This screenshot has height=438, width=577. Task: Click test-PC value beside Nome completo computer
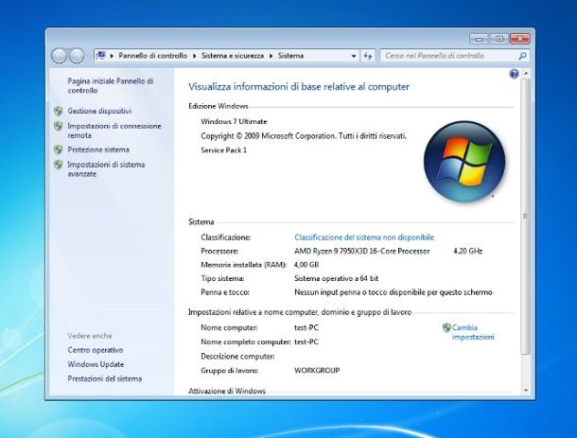point(306,342)
